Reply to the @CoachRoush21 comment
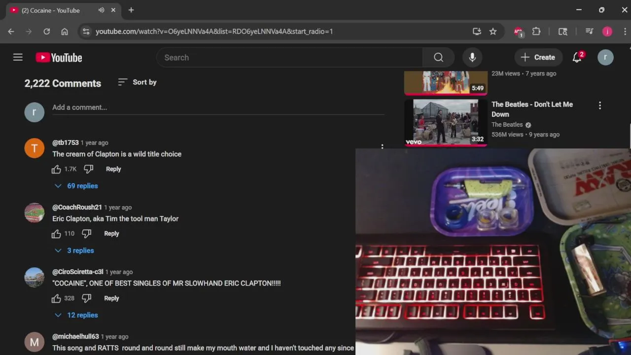Screen dimensions: 631x355 pos(111,234)
